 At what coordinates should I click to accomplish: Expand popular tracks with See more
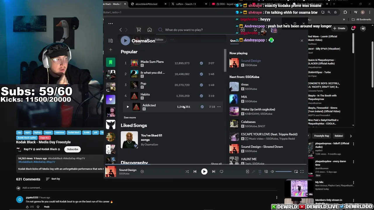click(x=130, y=118)
